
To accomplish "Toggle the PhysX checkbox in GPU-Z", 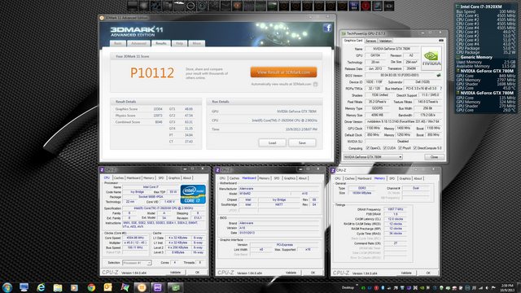I will pyautogui.click(x=400, y=148).
